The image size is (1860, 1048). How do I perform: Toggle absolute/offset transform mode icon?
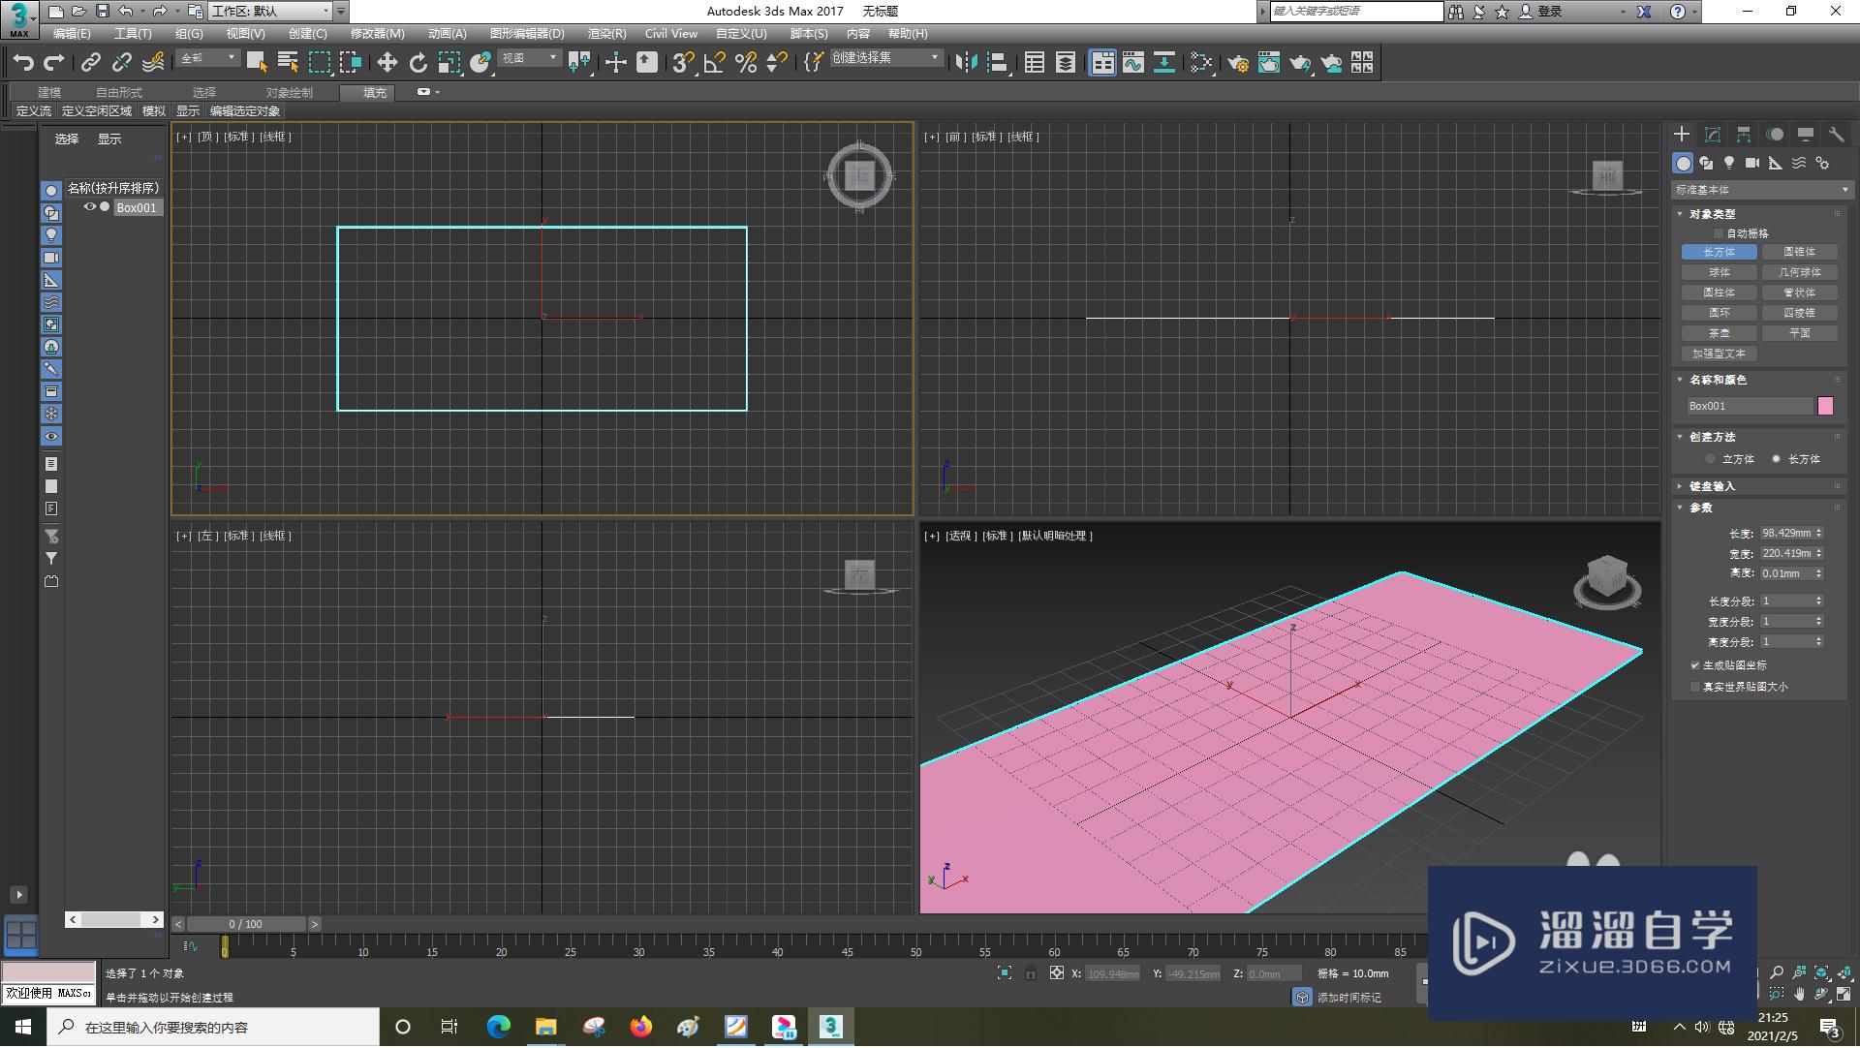tap(1057, 973)
